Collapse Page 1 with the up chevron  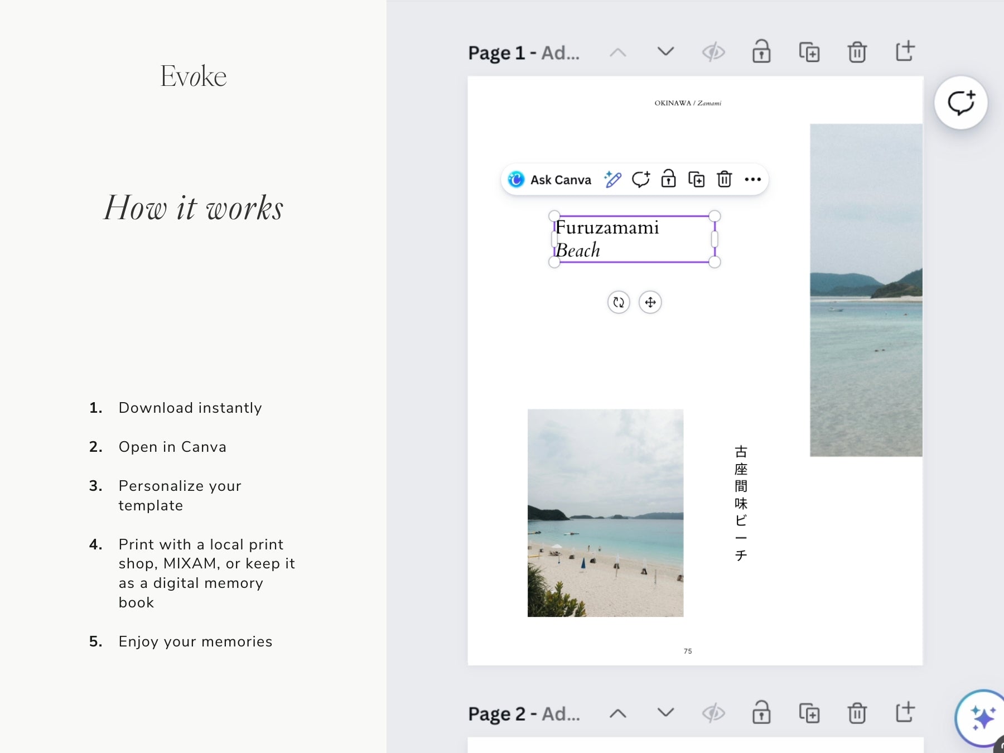(618, 51)
